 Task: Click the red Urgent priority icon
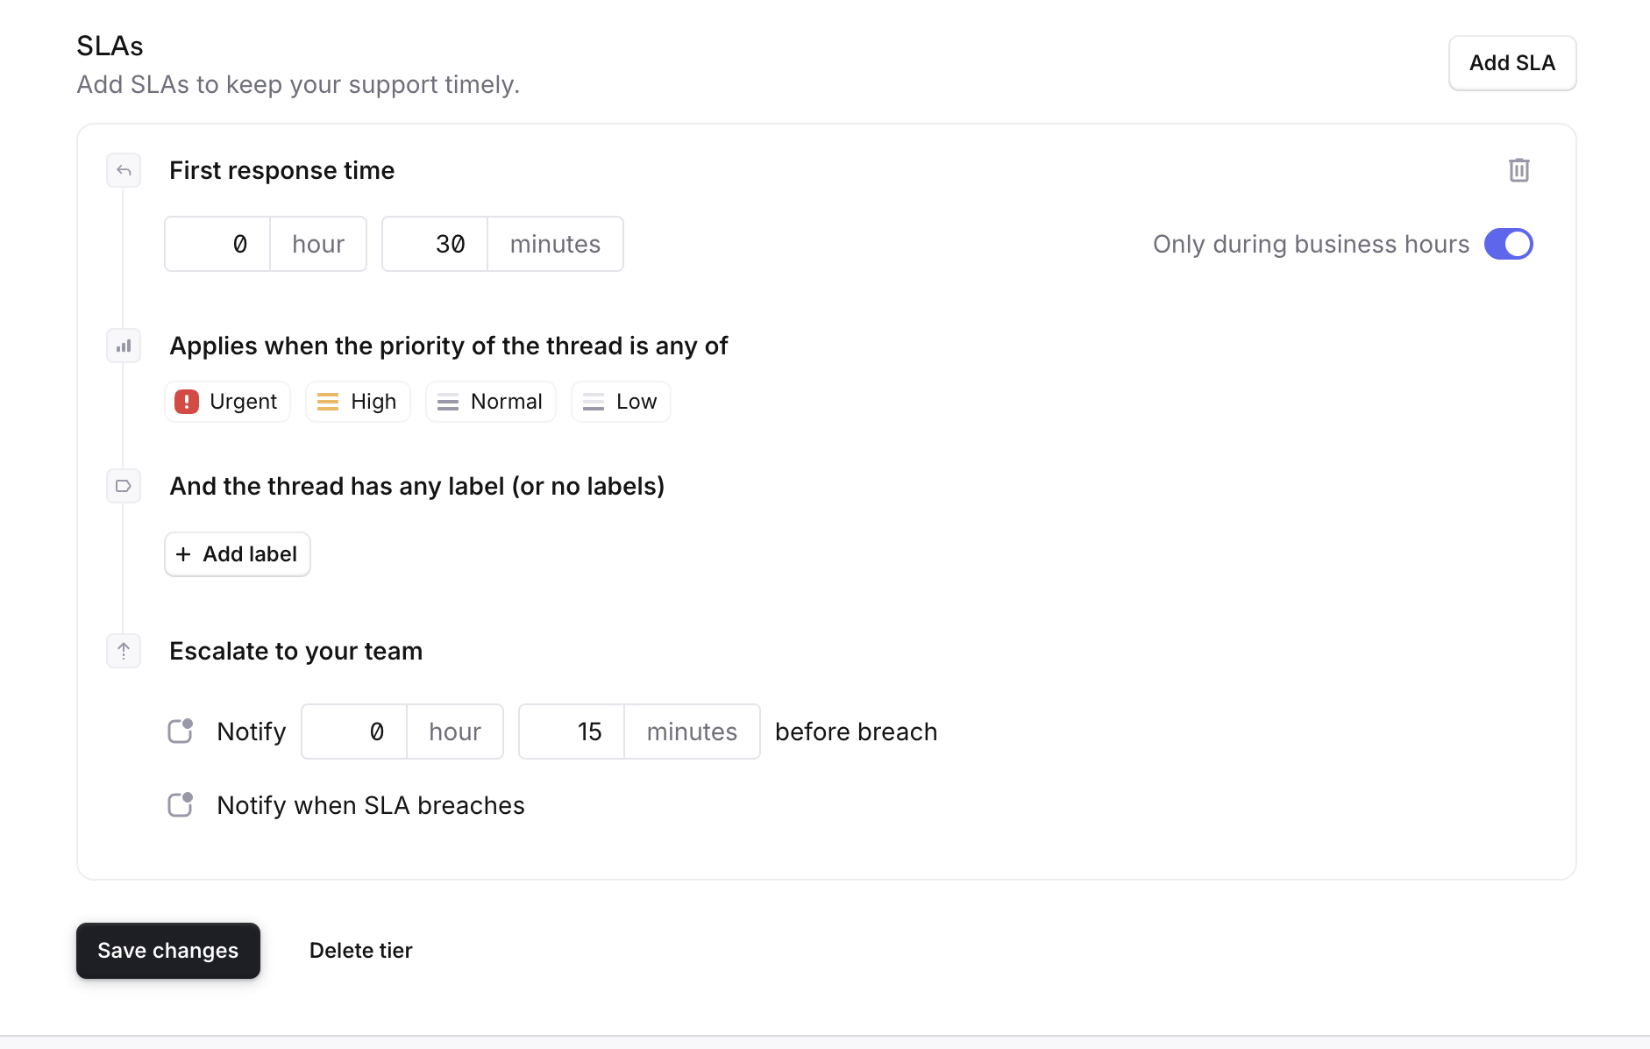[186, 402]
